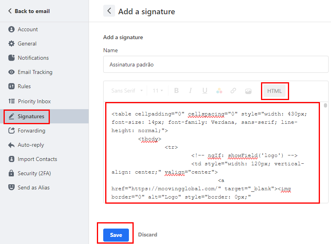The height and width of the screenshot is (244, 331).
Task: Click the signature Name input field
Action: pos(216,64)
